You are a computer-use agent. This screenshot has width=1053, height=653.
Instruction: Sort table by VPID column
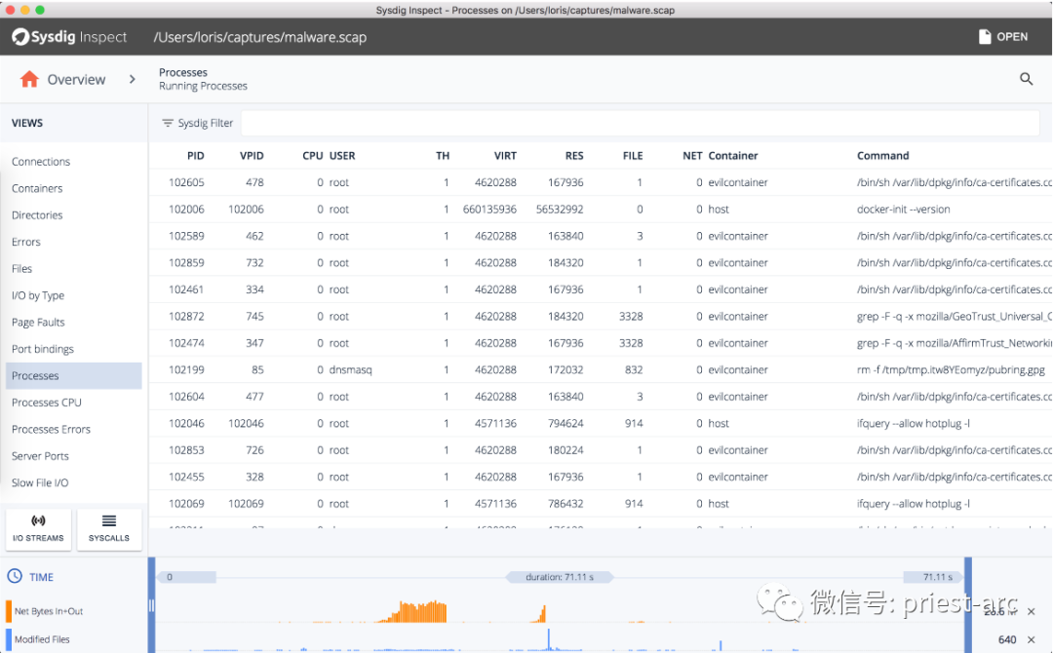click(x=252, y=156)
